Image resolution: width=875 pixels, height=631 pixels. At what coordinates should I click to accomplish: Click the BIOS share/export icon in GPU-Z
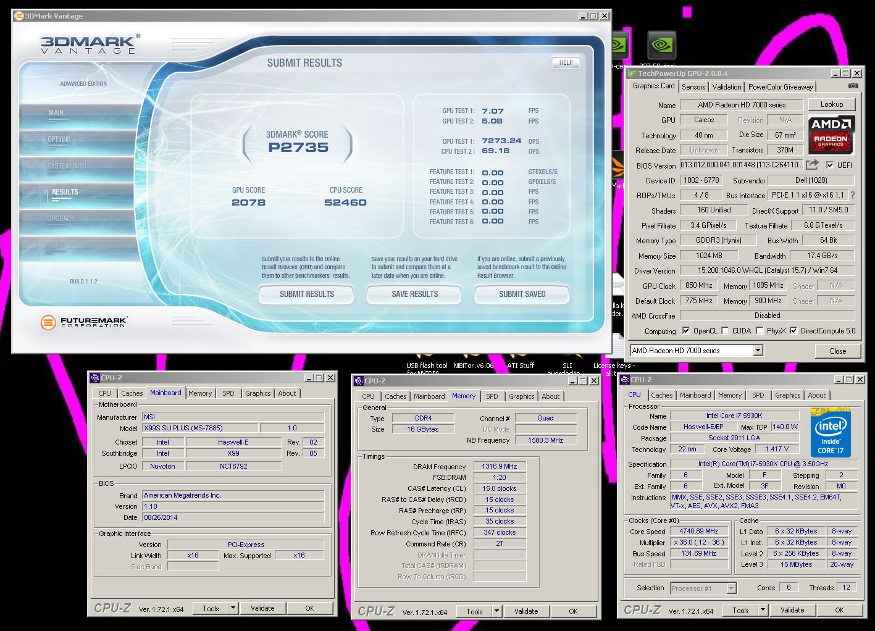[813, 164]
